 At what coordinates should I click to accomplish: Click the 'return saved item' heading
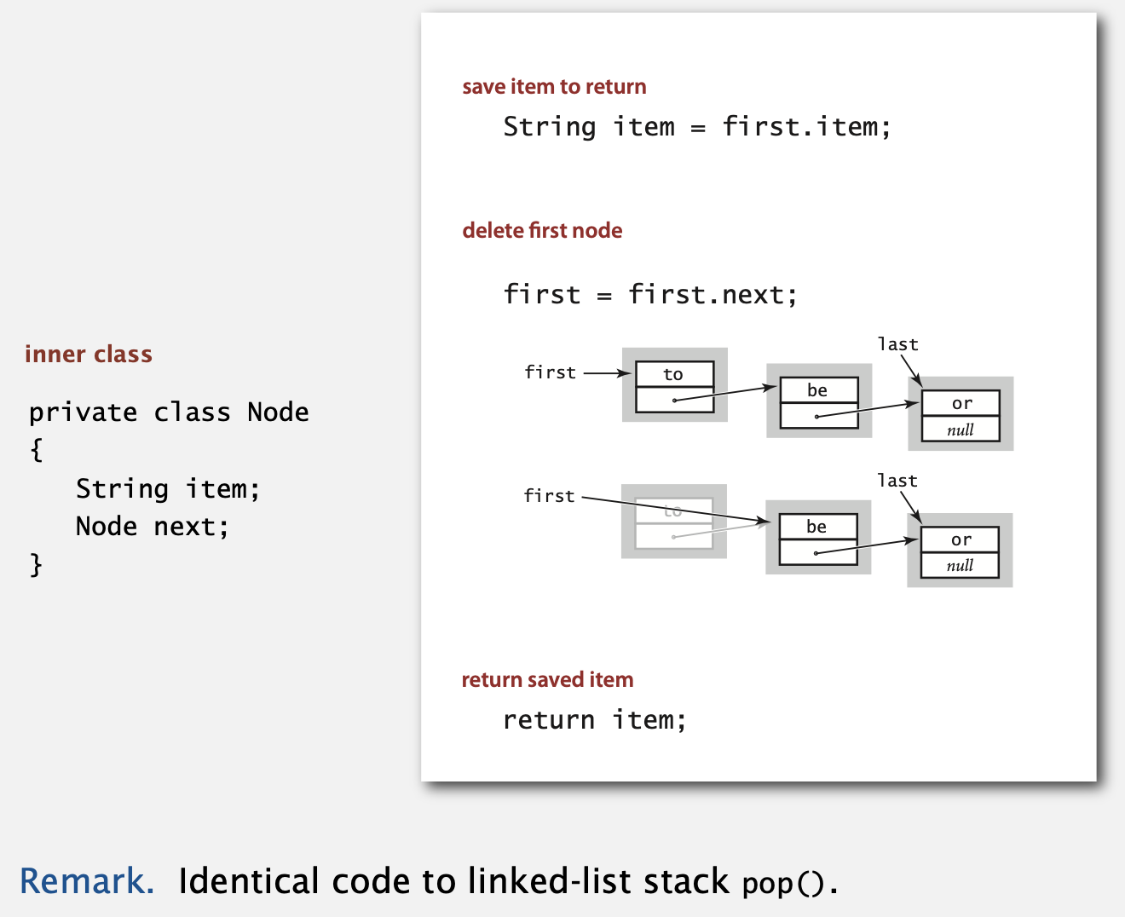pos(547,680)
